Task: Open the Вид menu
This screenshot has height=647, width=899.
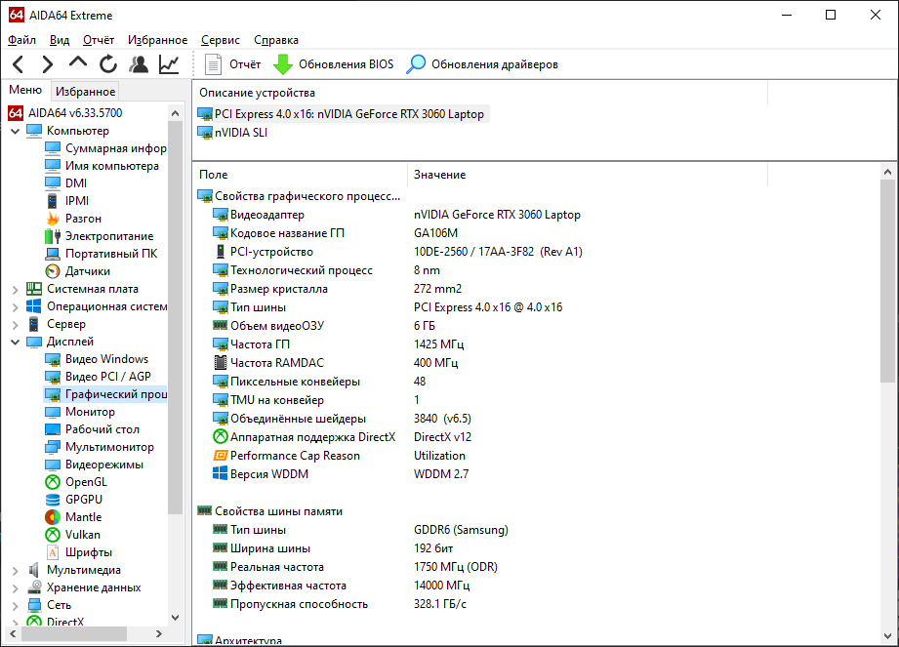Action: coord(59,40)
